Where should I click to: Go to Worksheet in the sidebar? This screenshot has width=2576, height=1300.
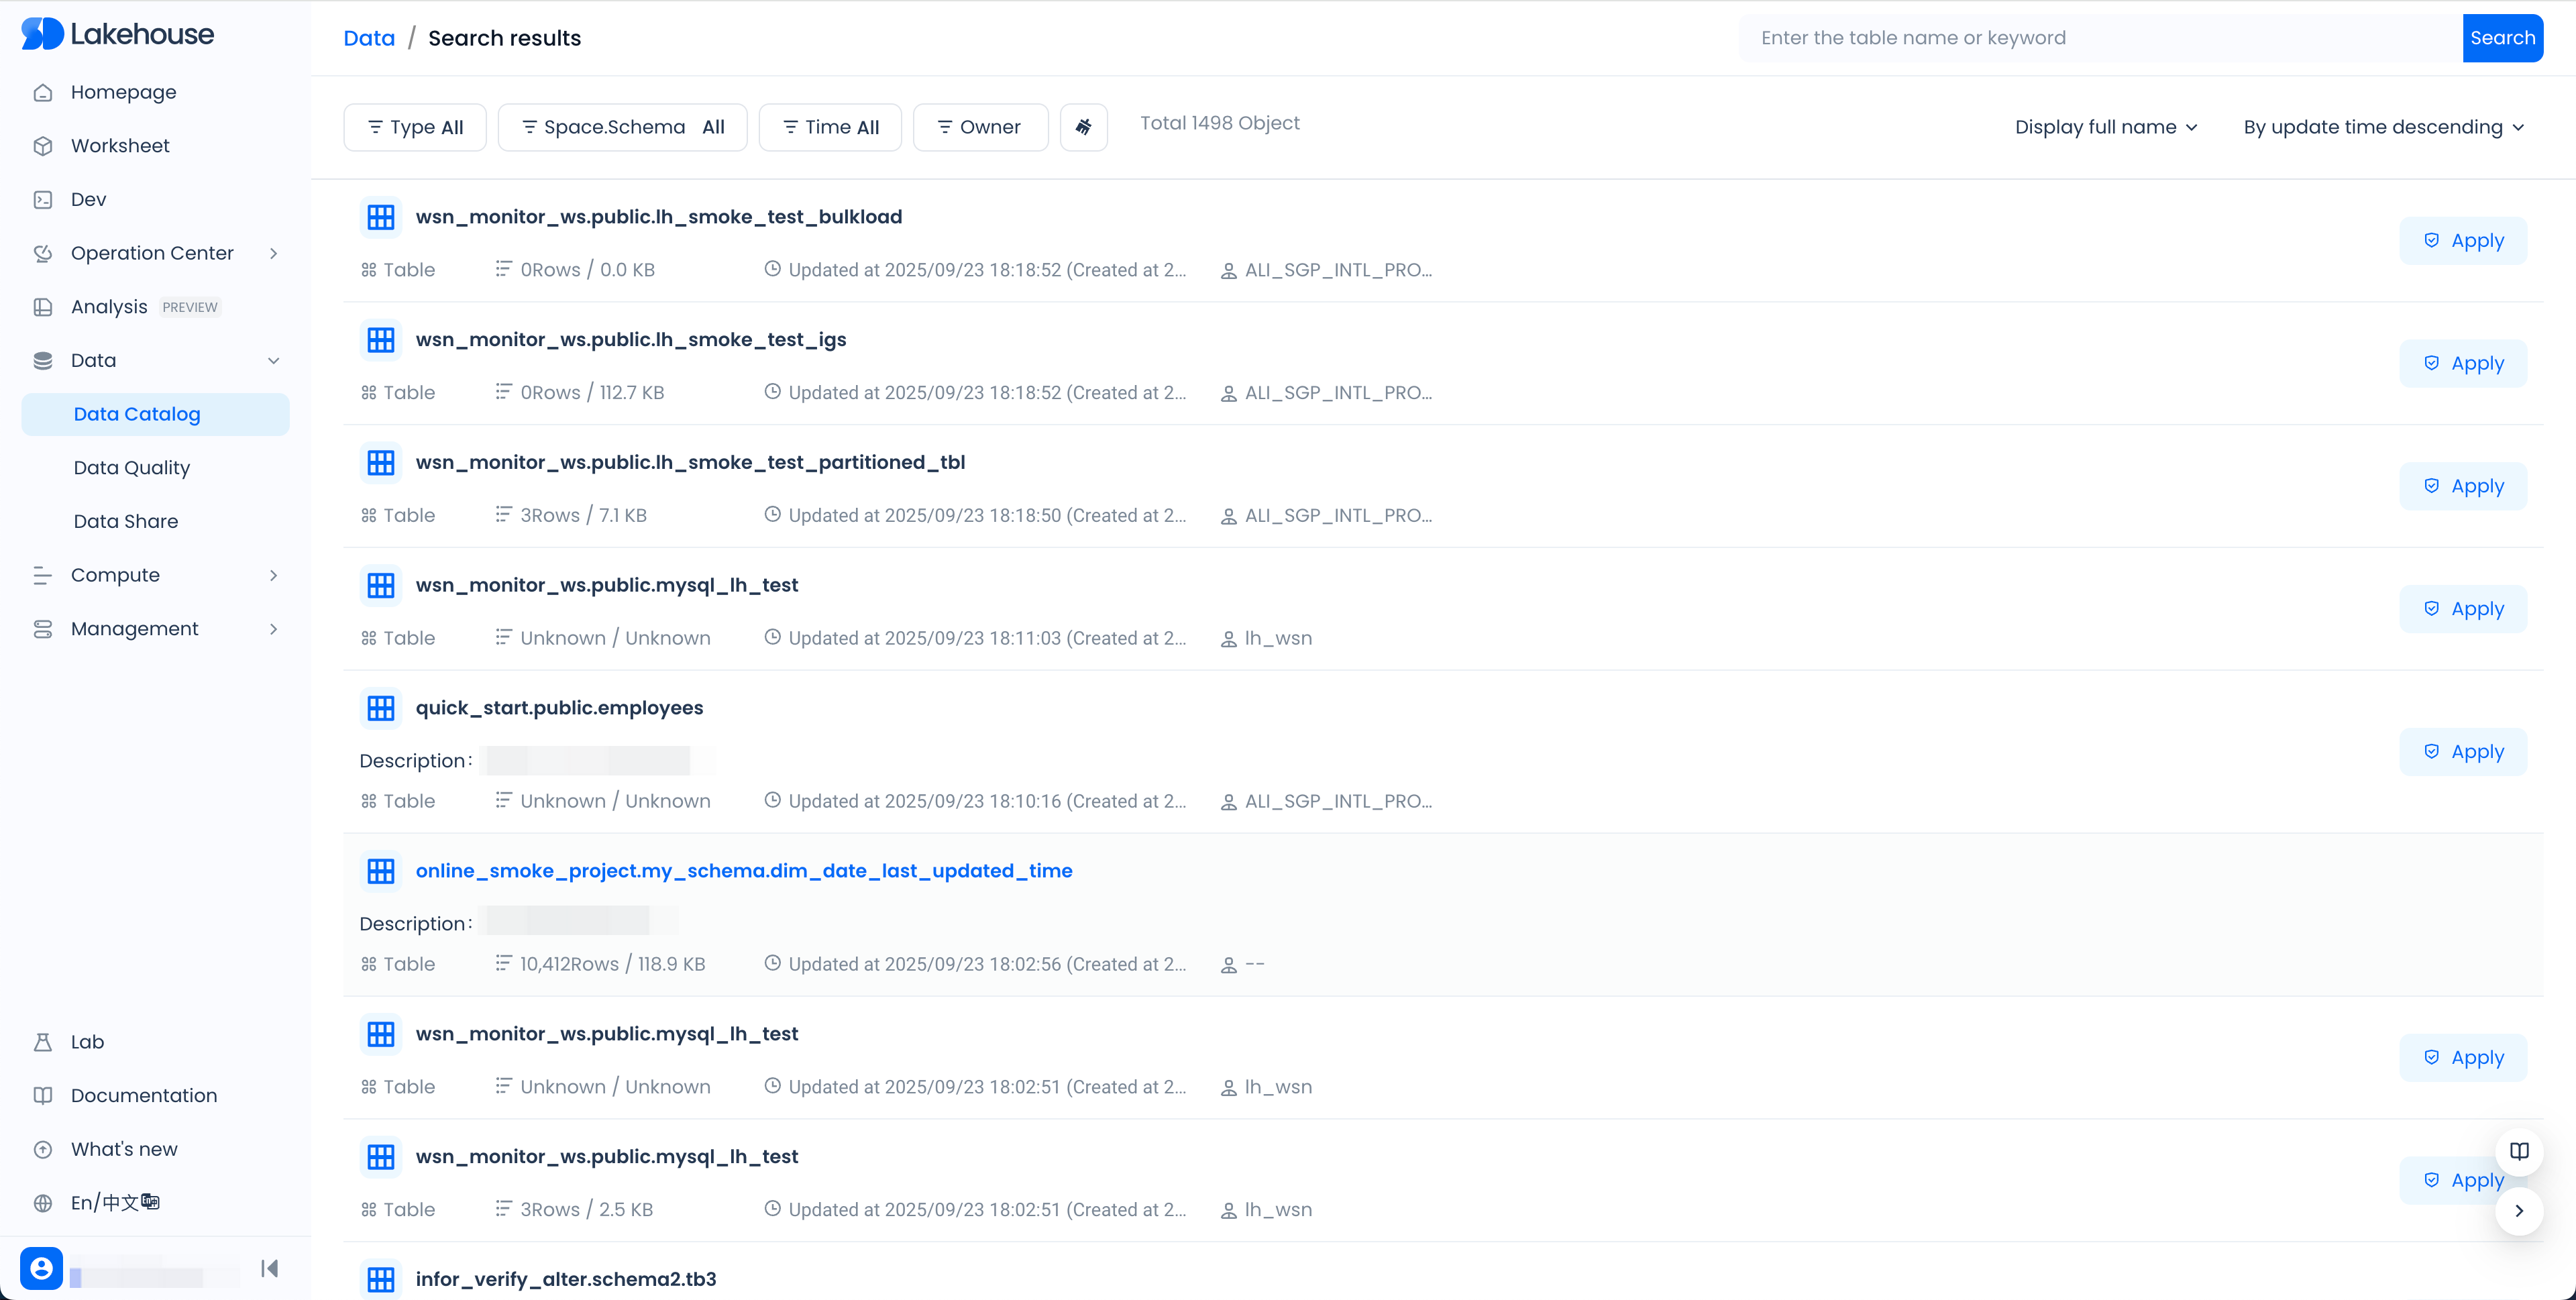(120, 146)
